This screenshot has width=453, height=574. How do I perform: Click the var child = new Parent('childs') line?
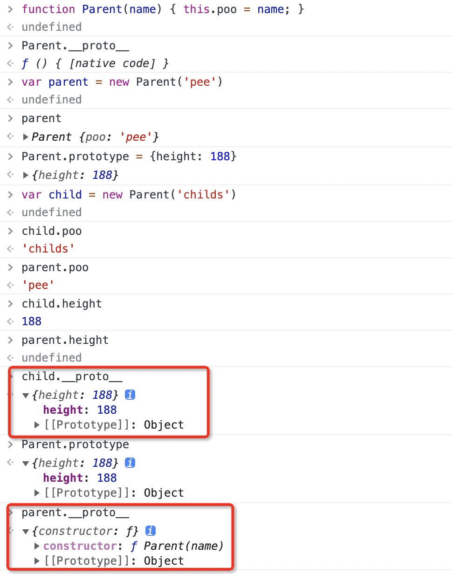(129, 194)
